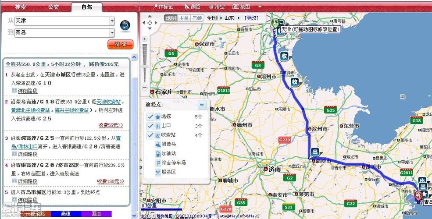The image size is (432, 219).
Task: Click the [更改] region link
Action: (251, 18)
